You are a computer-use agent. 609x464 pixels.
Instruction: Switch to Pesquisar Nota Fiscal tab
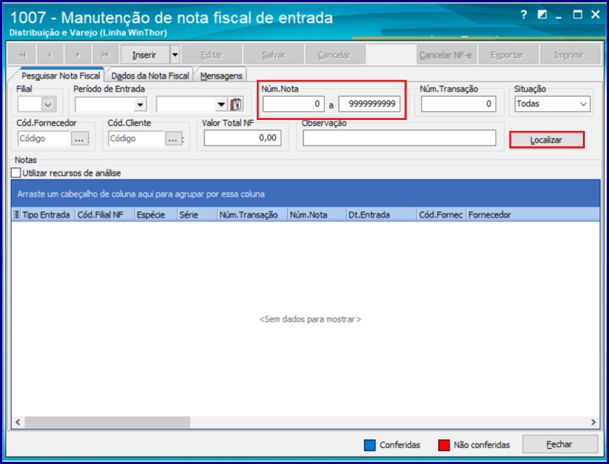point(60,76)
